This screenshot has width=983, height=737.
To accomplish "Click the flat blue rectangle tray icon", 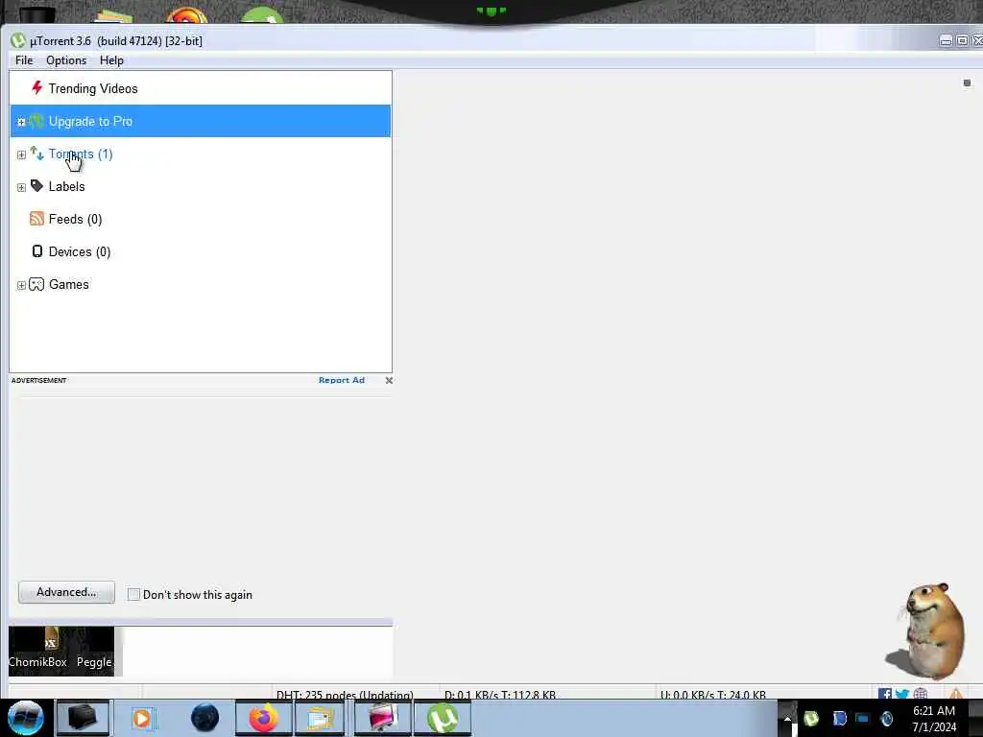I will pos(863,718).
